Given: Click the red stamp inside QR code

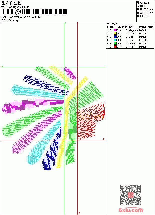Looking at the screenshot, I should [x=131, y=195].
